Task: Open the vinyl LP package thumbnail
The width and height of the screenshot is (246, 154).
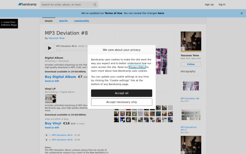Action: coord(50,99)
